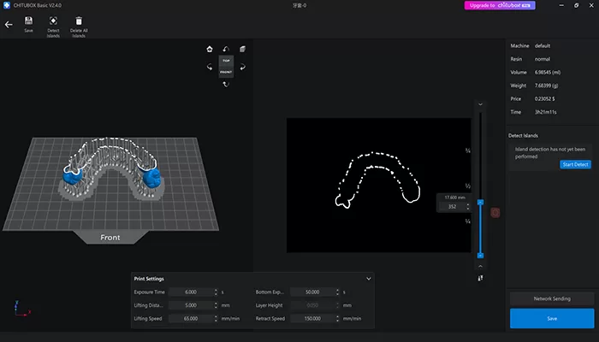Click the 1/4 marker on layer slider
The image size is (599, 342).
click(467, 221)
